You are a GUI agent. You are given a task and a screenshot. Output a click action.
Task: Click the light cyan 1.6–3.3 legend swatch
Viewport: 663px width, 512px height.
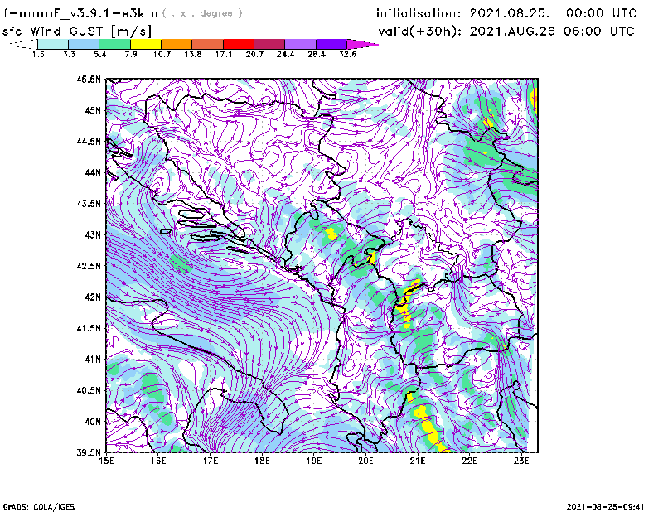(53, 44)
